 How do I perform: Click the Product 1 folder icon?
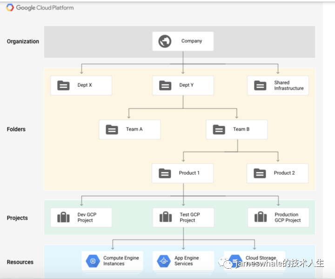[x=165, y=174]
